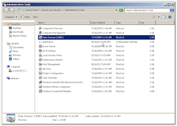
Task: Click the Favorites star icon
Action: click(8, 24)
